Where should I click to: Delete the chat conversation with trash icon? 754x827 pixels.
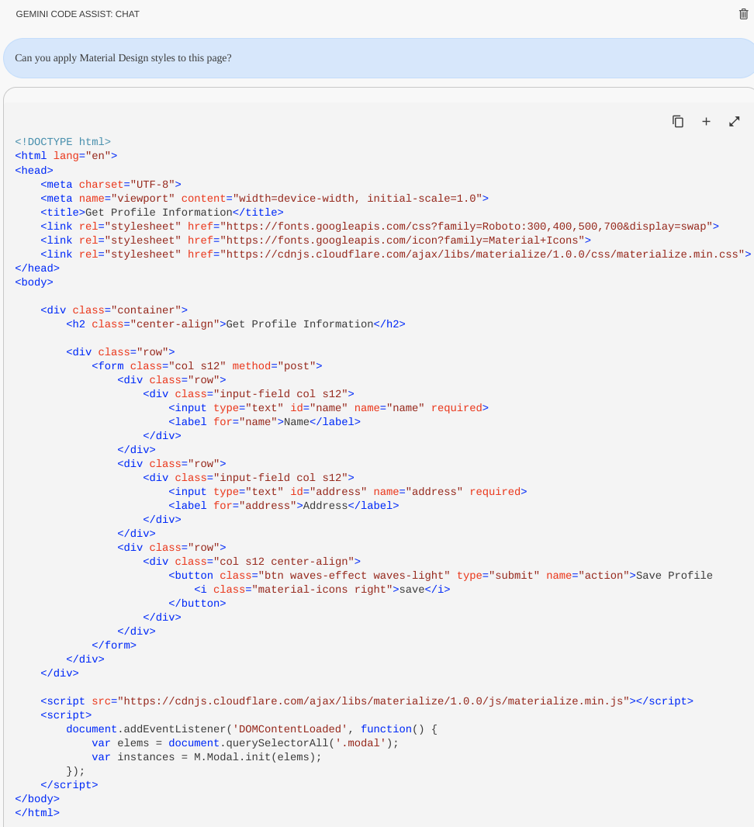tap(742, 14)
